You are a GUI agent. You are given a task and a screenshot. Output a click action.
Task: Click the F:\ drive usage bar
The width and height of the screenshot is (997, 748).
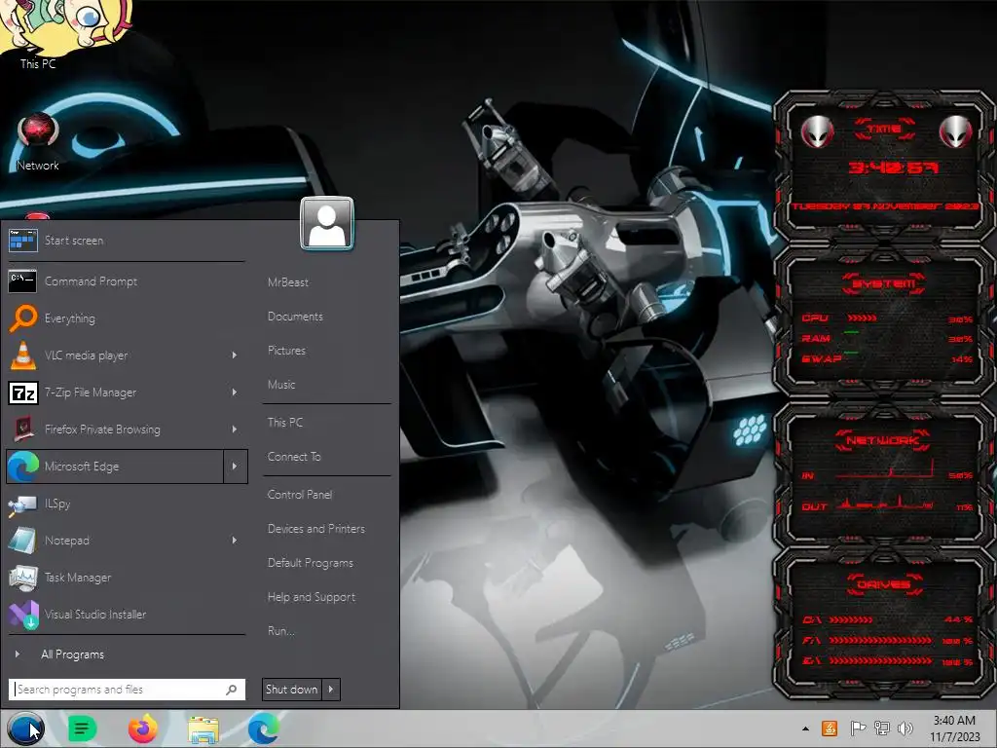(x=880, y=641)
